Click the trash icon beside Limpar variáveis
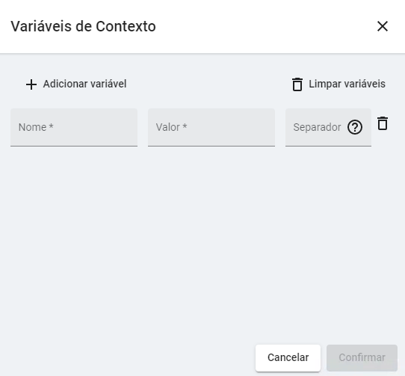Viewport: 405px width, 376px height. (297, 84)
